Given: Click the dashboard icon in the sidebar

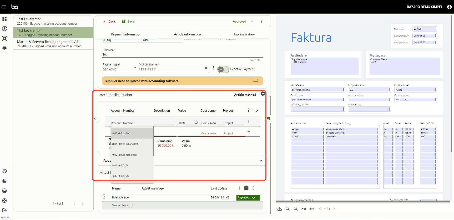Looking at the screenshot, I should (x=4, y=19).
